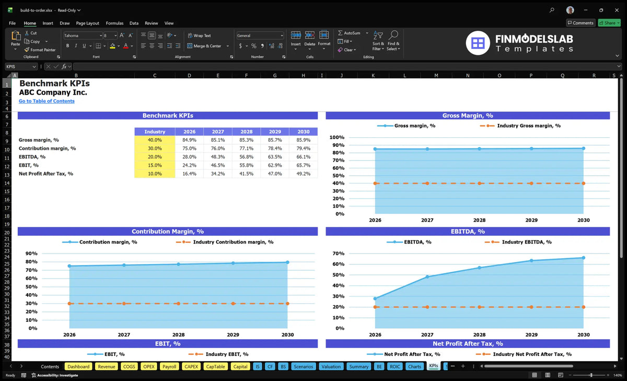Click the Delete cells icon
The image size is (627, 381).
310,36
